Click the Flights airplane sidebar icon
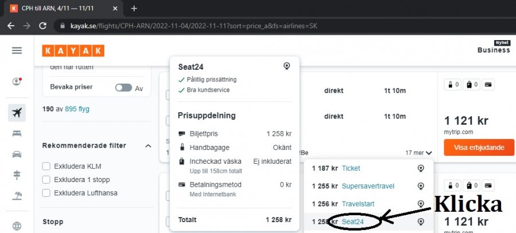 [x=17, y=112]
